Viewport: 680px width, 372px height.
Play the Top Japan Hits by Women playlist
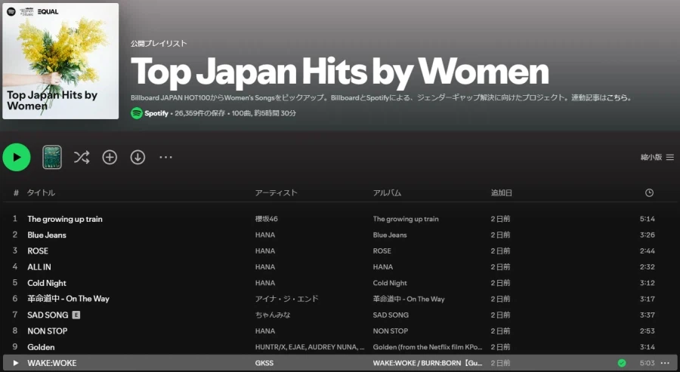pos(17,157)
